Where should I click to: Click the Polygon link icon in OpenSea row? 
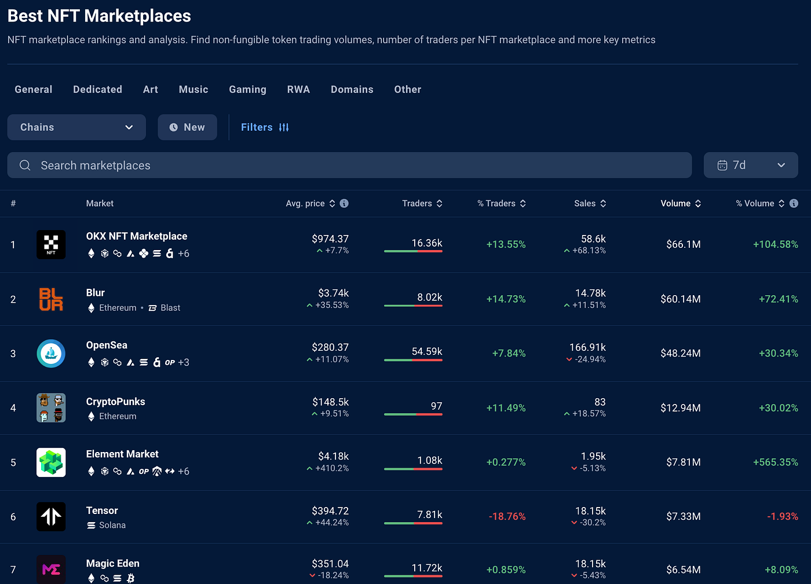point(117,362)
